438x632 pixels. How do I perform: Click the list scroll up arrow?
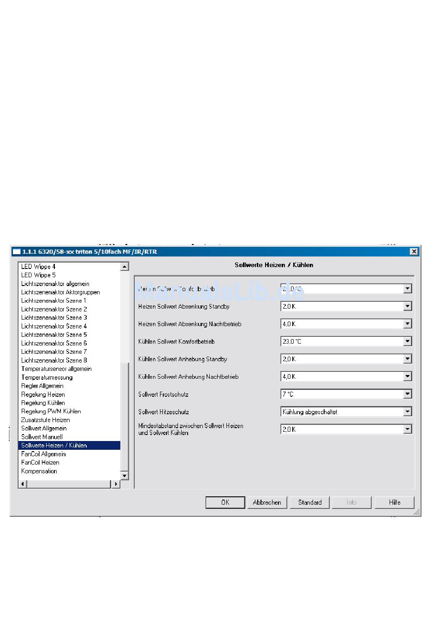click(x=124, y=267)
